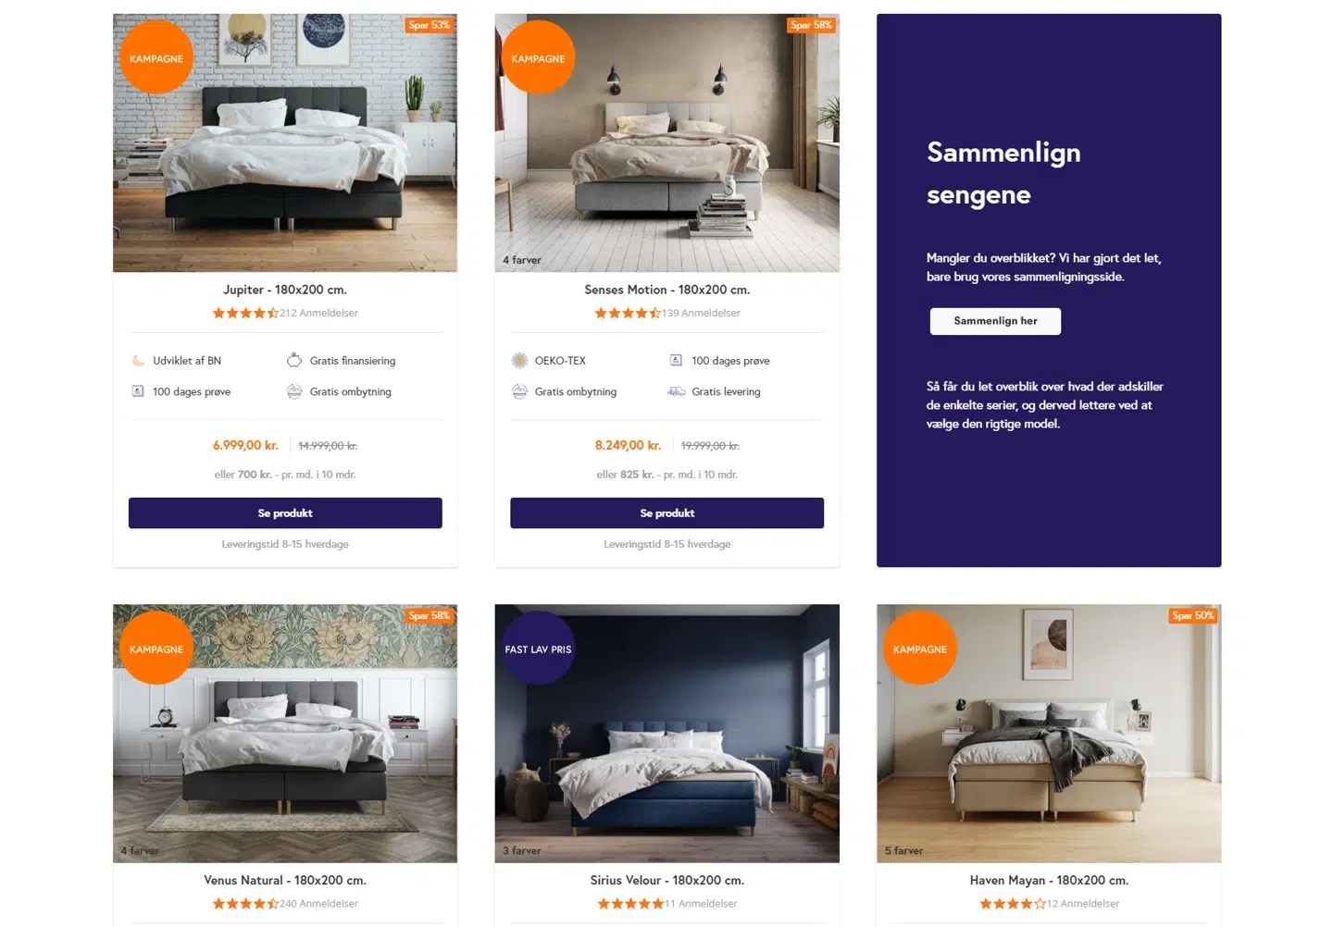This screenshot has width=1333, height=927.
Task: View the Venus Natural bed photo
Action: [285, 734]
